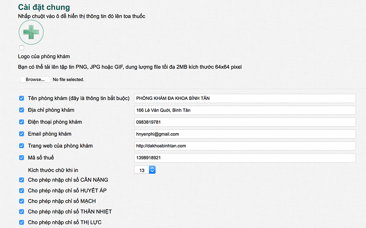This screenshot has width=366, height=228.
Task: Open the Kích thước chữ khi in dropdown
Action: click(145, 170)
